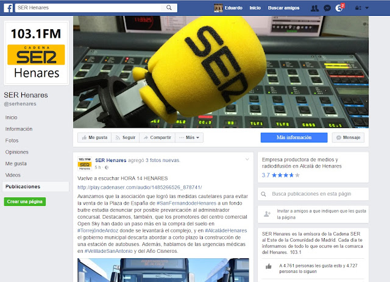Select Videos in the page sidebar

13,175
